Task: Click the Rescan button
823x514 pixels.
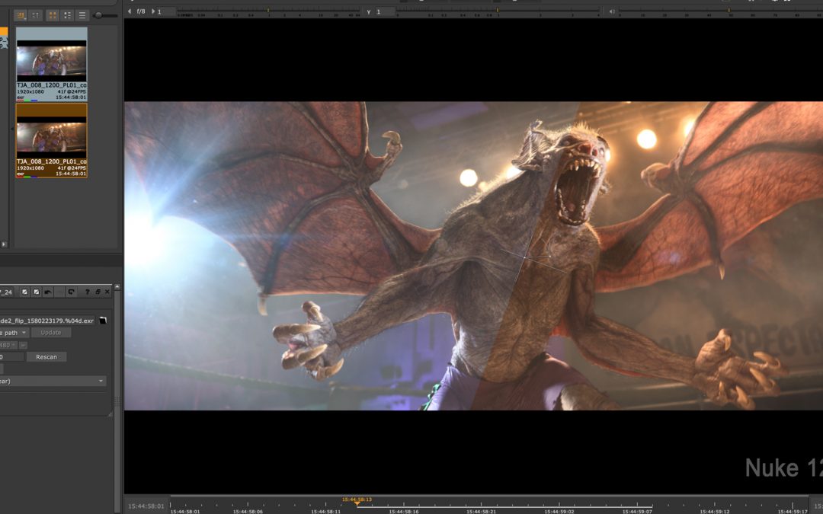Action: coord(46,357)
